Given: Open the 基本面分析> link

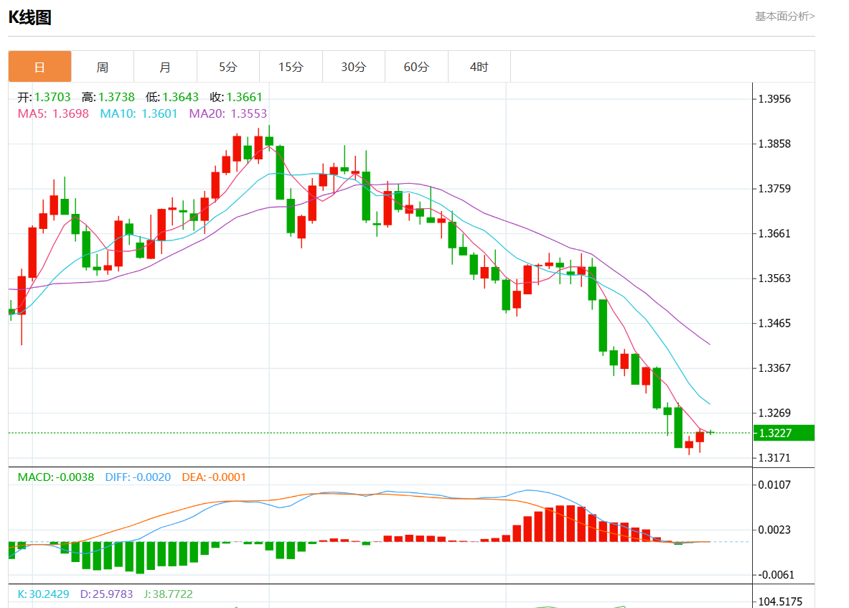Looking at the screenshot, I should [784, 17].
